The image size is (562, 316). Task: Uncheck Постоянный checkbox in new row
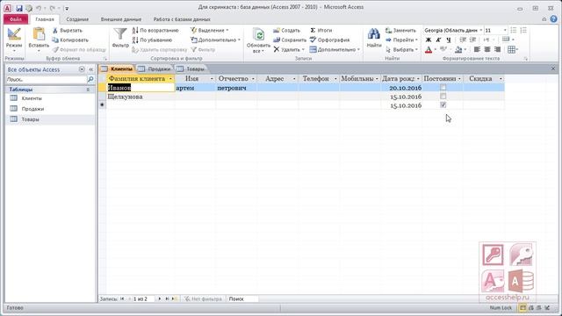[443, 105]
